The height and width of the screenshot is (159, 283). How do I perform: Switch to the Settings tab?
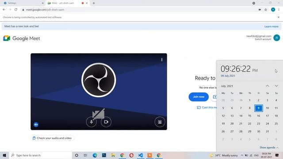tap(23, 3)
